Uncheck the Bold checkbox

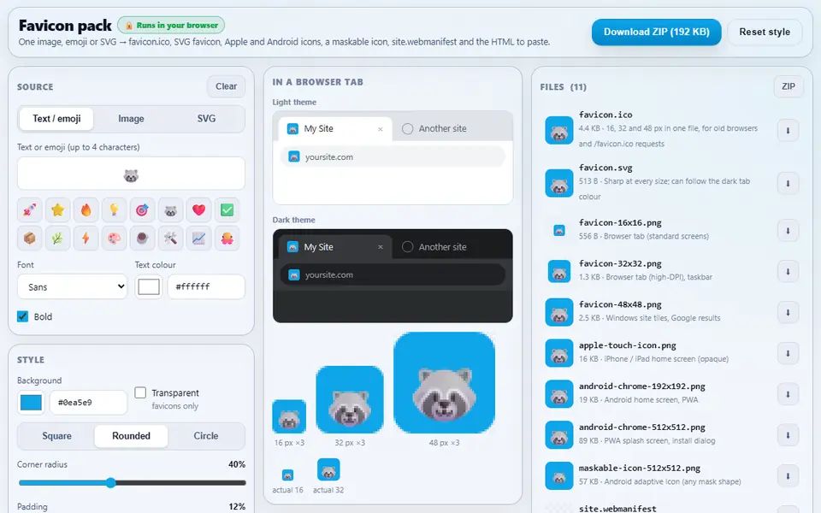[x=22, y=316]
